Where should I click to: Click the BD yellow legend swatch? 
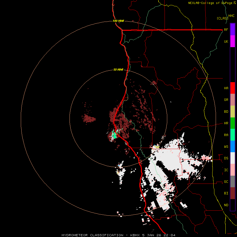(x=233, y=111)
